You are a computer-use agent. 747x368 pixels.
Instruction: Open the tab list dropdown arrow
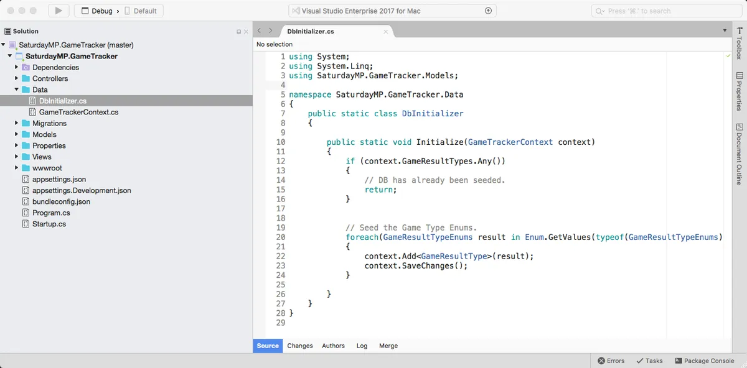[725, 30]
